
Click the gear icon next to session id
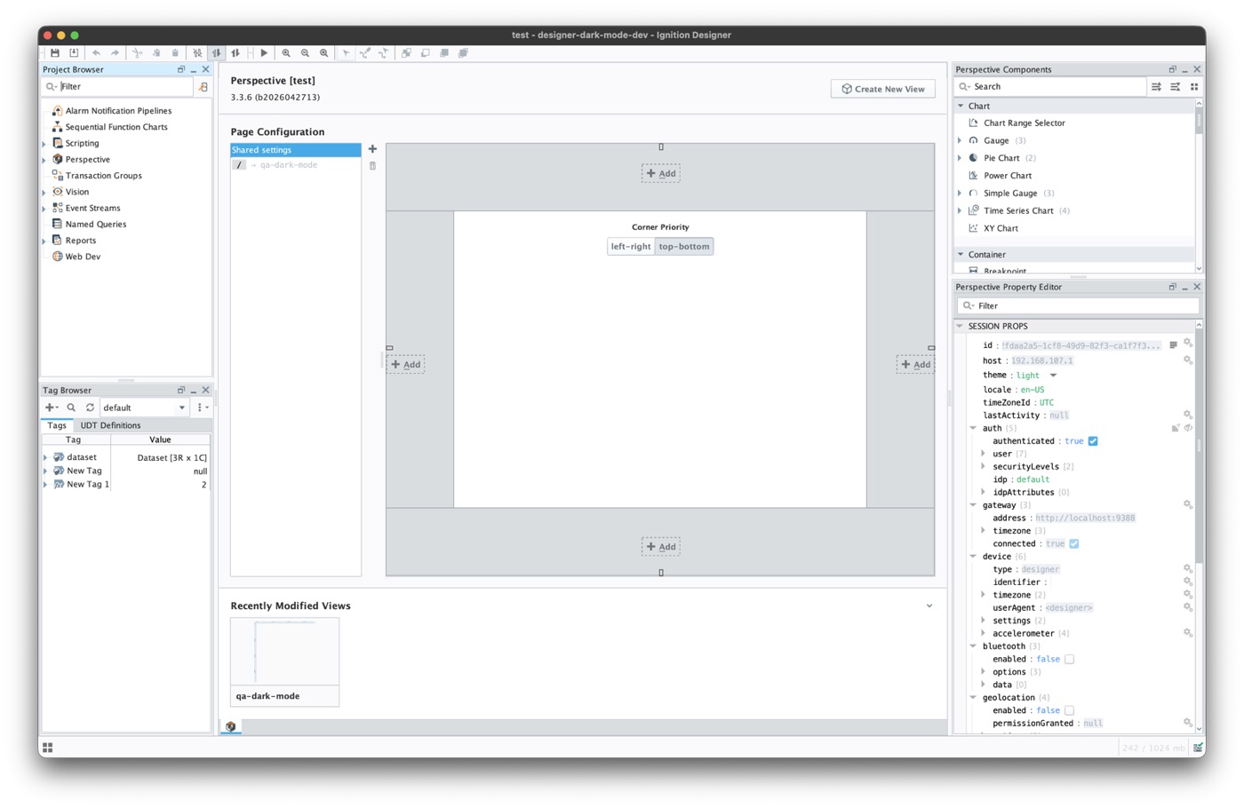tap(1188, 344)
